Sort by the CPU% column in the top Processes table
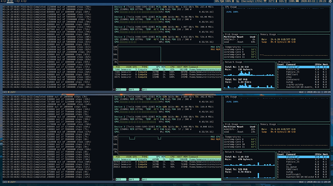Image resolution: width=333 pixels, height=186 pixels. [318, 64]
